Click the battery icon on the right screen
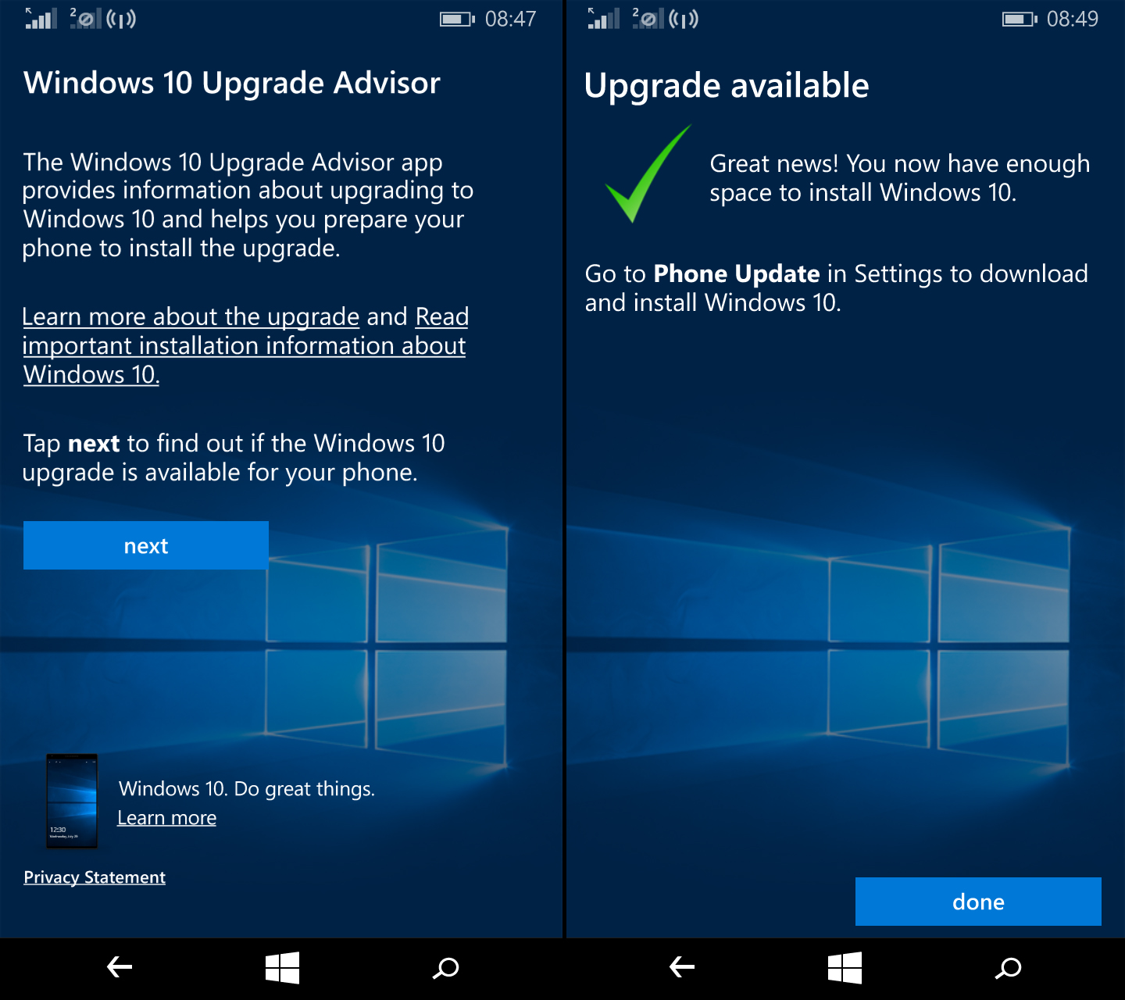The width and height of the screenshot is (1125, 1000). click(1016, 19)
